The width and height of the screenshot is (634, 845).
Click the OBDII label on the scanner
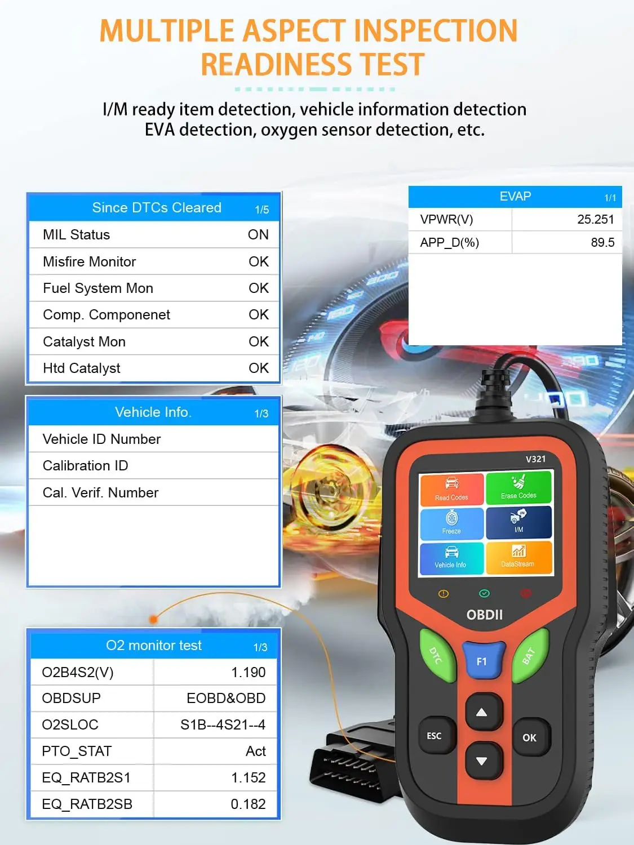[485, 615]
